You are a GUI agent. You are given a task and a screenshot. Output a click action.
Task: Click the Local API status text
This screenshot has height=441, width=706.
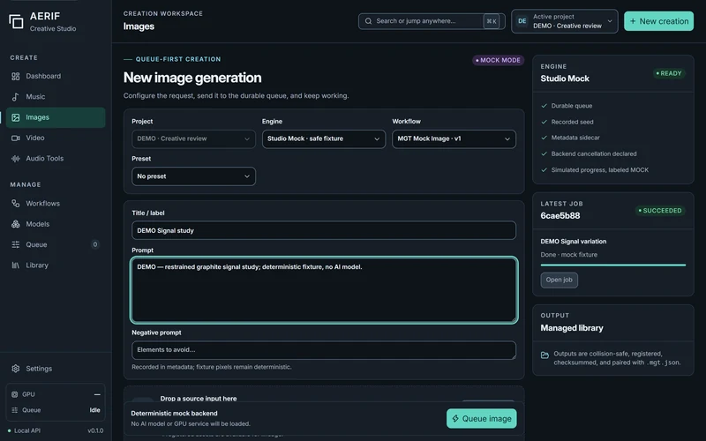27,430
